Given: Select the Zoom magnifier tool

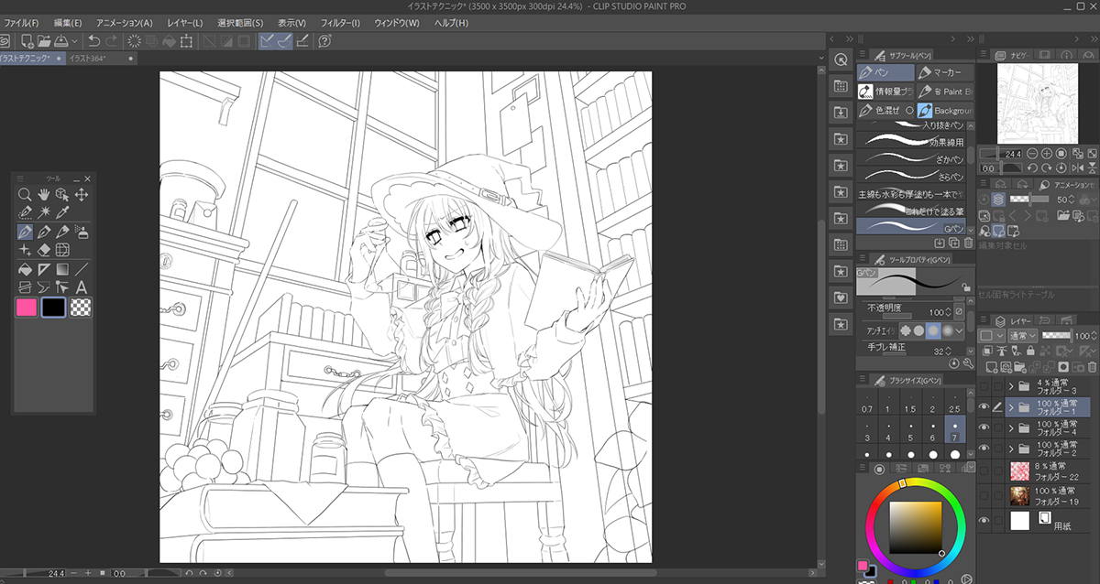Looking at the screenshot, I should (x=25, y=194).
